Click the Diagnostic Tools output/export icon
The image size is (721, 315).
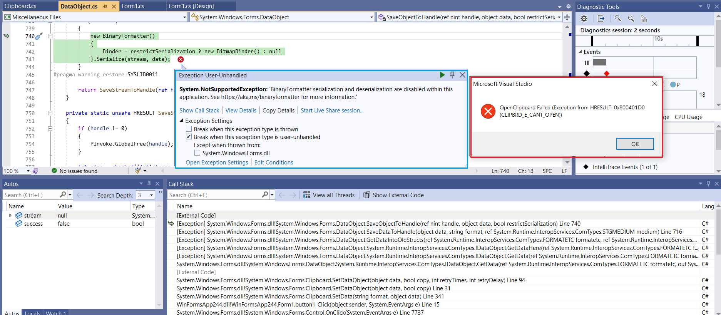[x=601, y=18]
